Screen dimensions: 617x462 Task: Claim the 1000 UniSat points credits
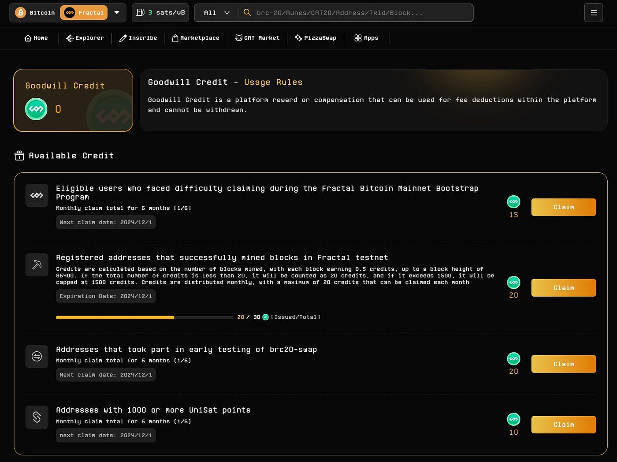point(564,425)
